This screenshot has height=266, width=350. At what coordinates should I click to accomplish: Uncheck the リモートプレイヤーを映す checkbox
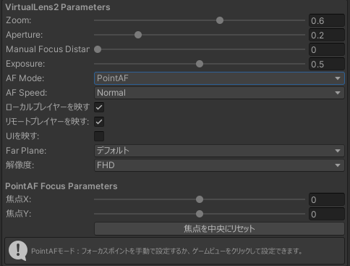pos(99,122)
